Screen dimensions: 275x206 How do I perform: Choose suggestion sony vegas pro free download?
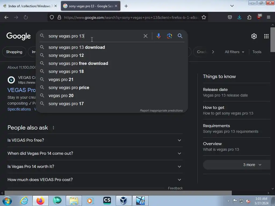[x=112, y=63]
